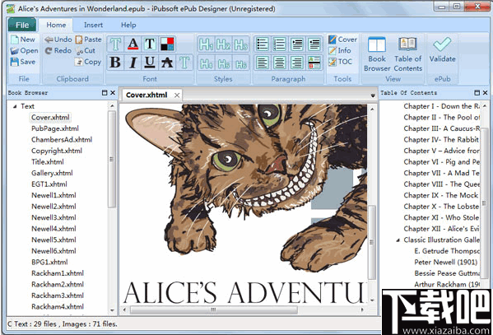Open the TOC tool

pyautogui.click(x=340, y=62)
